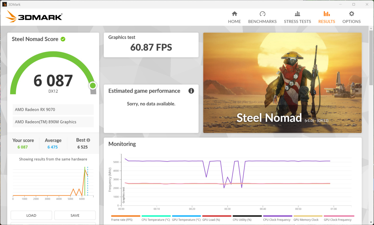The width and height of the screenshot is (374, 225).
Task: Click 'Sorry, no data available.' message
Action: (x=151, y=104)
